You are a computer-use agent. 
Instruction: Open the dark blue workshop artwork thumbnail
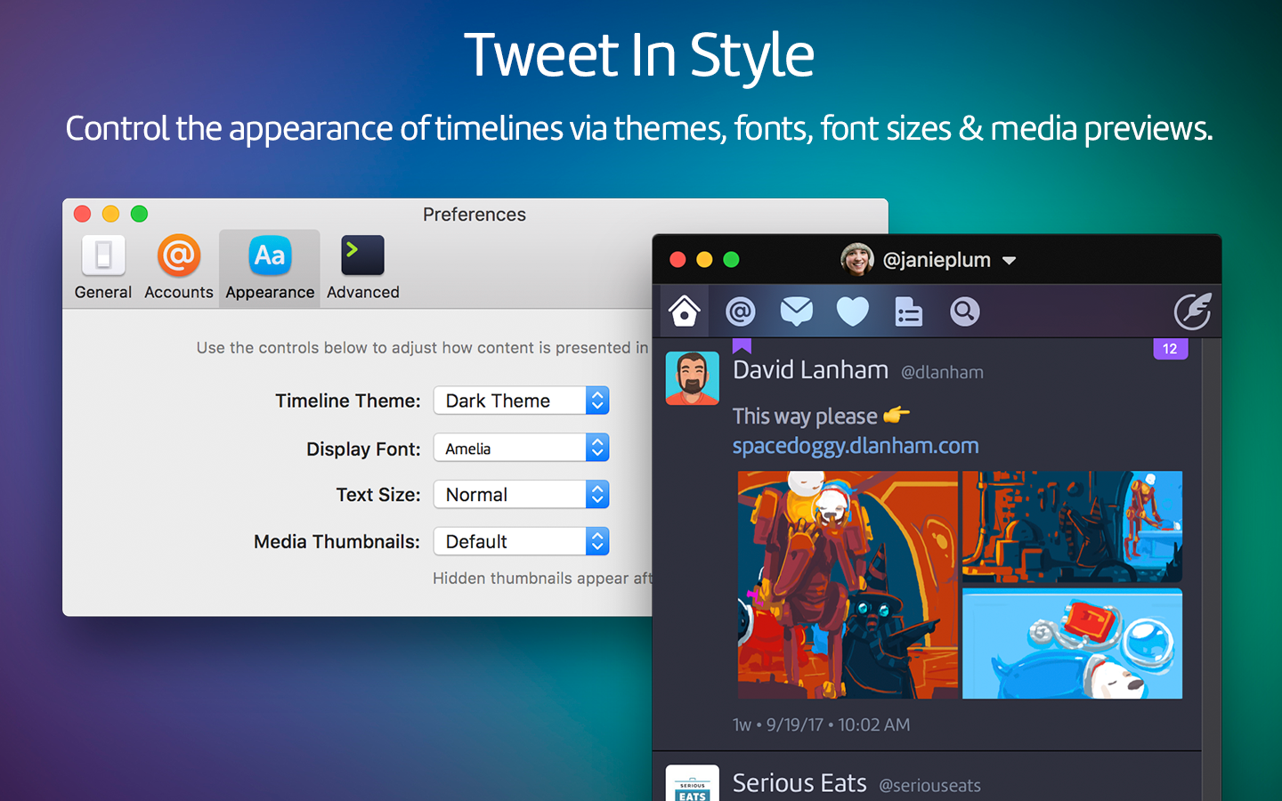click(1072, 527)
